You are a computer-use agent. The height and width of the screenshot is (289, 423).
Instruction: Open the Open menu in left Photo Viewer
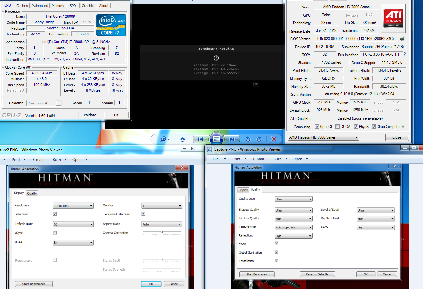click(x=79, y=160)
